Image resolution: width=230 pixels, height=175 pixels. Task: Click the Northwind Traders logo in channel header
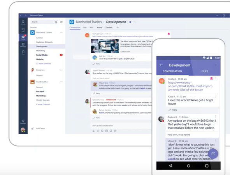click(x=72, y=22)
